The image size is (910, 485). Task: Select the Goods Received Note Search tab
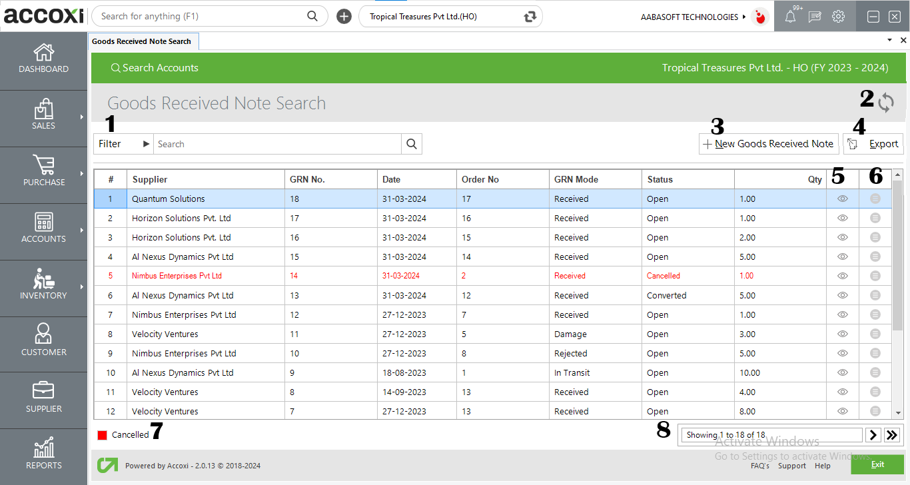(142, 41)
